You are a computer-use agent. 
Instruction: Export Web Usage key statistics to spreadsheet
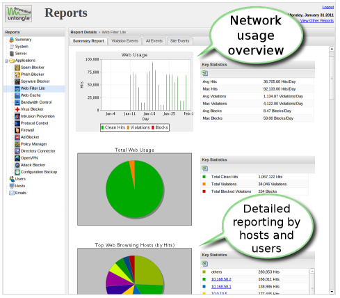tap(204, 73)
